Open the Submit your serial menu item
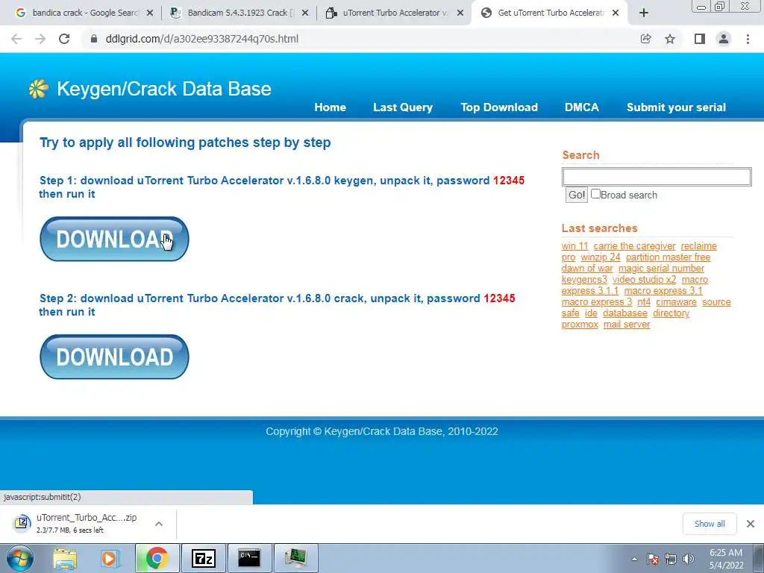 (x=676, y=107)
